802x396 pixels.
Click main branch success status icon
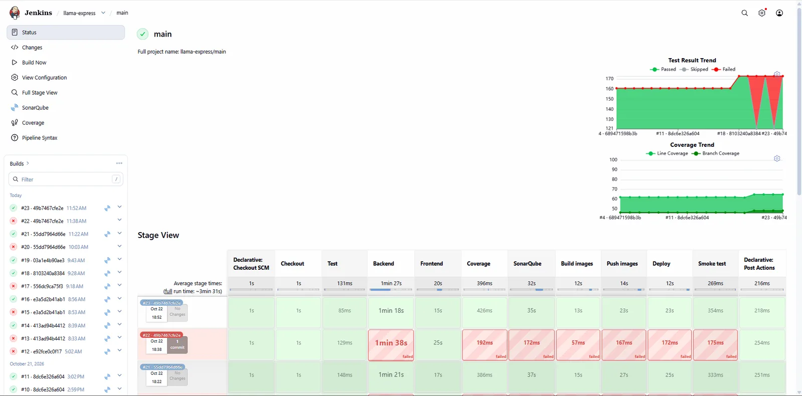tap(143, 34)
